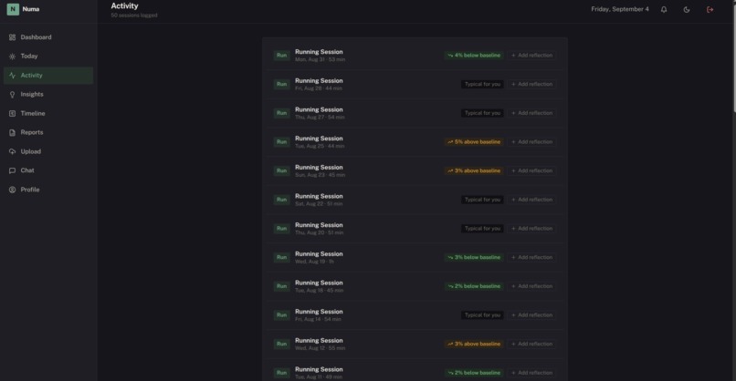Open the Chat page
The image size is (736, 381).
48,170
